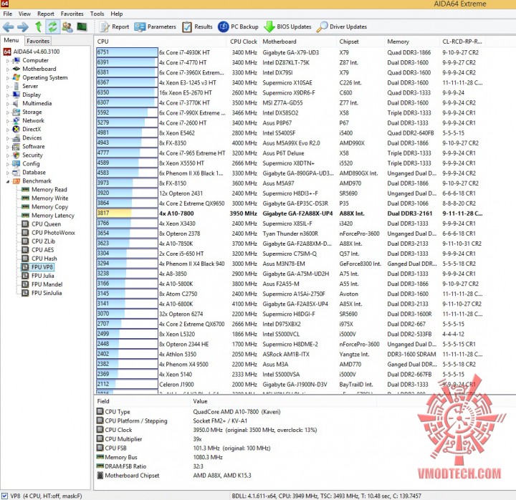Click the green up-level arrow icon
516x500 pixels.
(39, 27)
